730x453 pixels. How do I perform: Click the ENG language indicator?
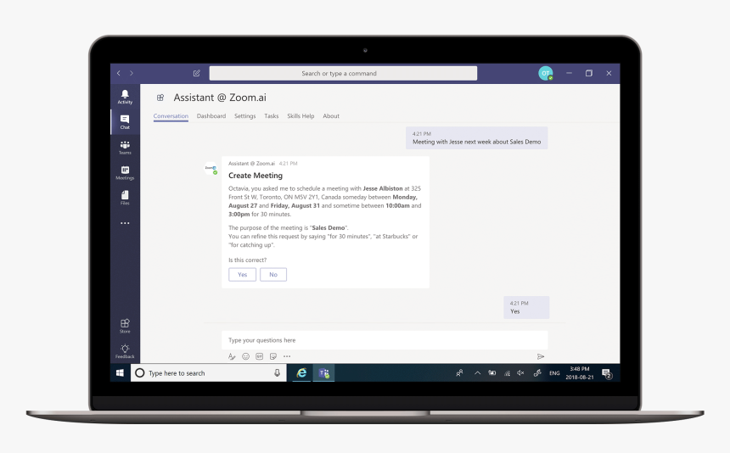pos(554,373)
